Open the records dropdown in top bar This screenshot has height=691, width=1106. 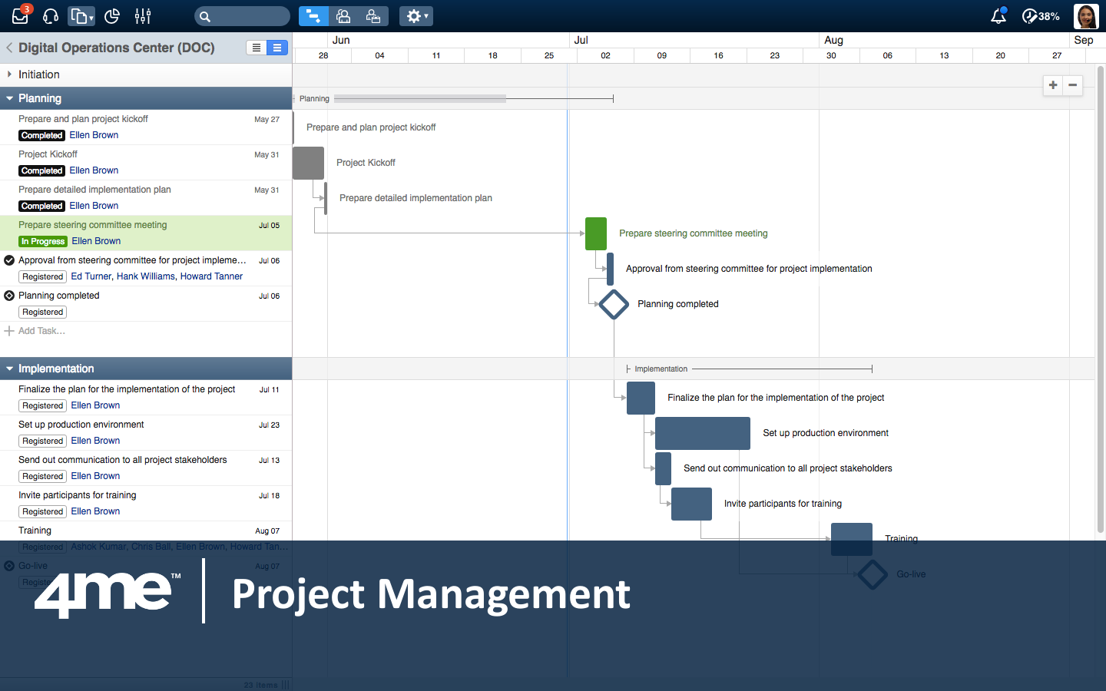81,16
